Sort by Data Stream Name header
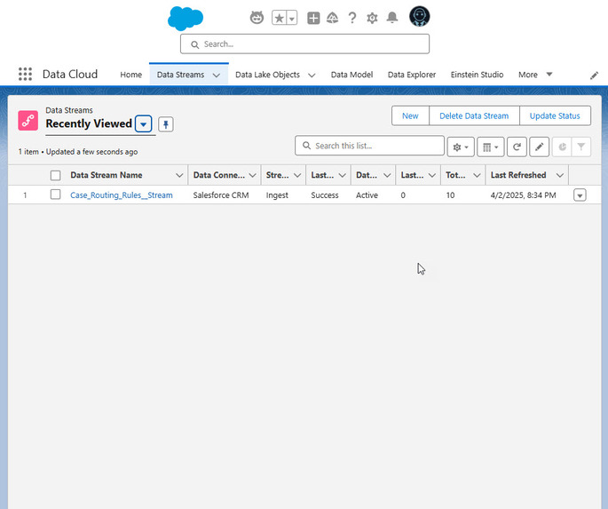 point(107,175)
